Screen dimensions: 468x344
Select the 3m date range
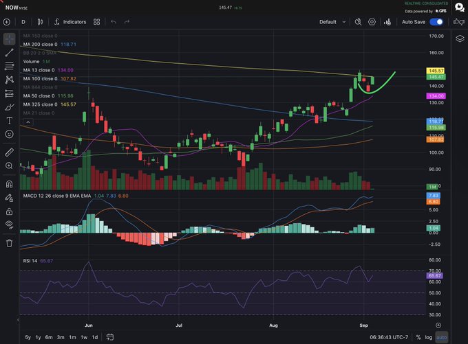(x=61, y=337)
